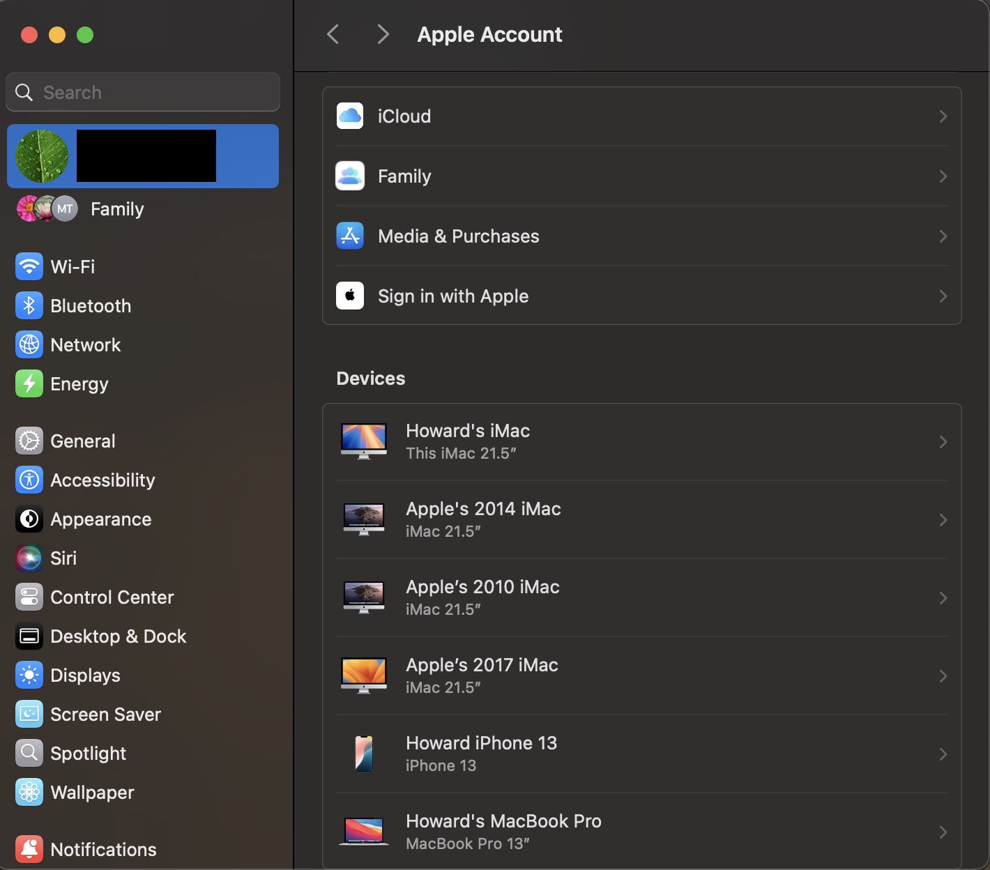990x870 pixels.
Task: Open Family label in the sidebar
Action: (x=117, y=209)
